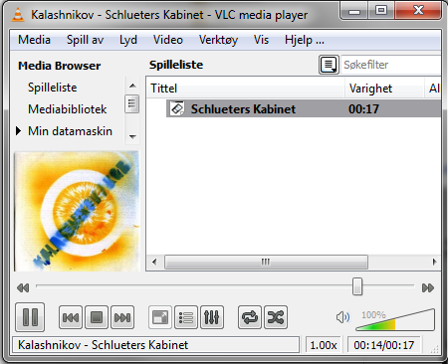Select Min datamaskin in Media Browser
This screenshot has width=448, height=364.
click(x=70, y=131)
